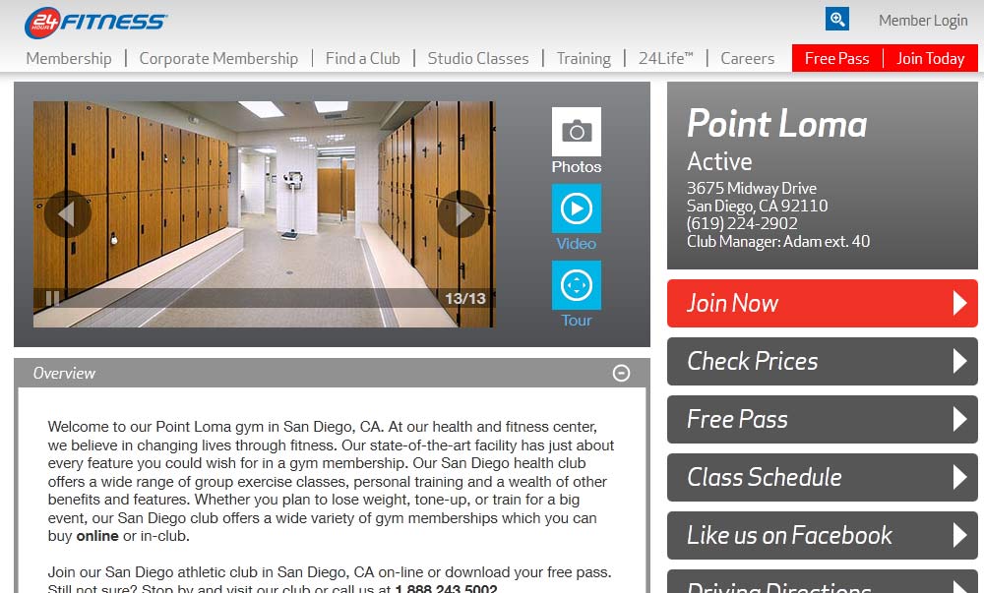Select the Training navigation item
984x593 pixels.
pyautogui.click(x=584, y=58)
